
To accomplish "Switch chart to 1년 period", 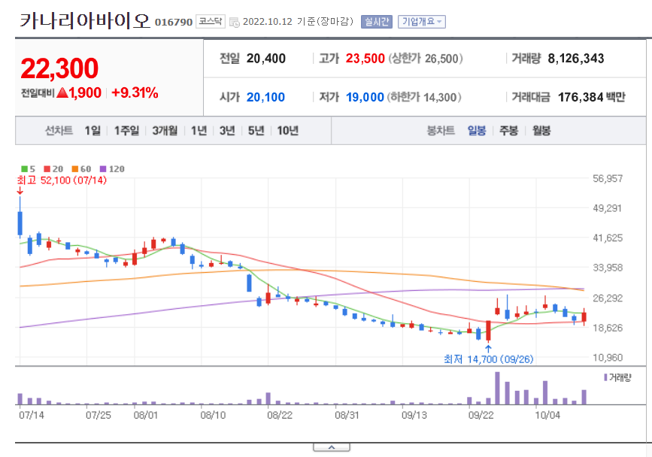I will click(199, 131).
